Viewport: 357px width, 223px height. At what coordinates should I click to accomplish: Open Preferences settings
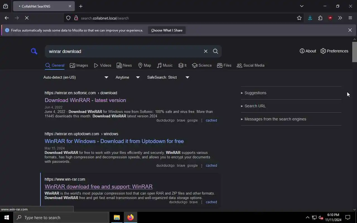point(334,51)
